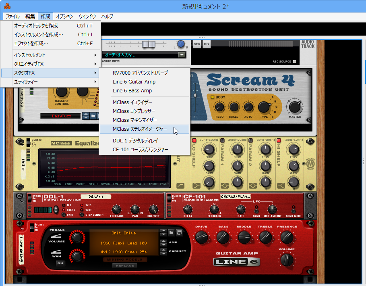Screen dimensions: 366x286
Task: Click the Scream 4 MASTER knob
Action: [x=295, y=107]
